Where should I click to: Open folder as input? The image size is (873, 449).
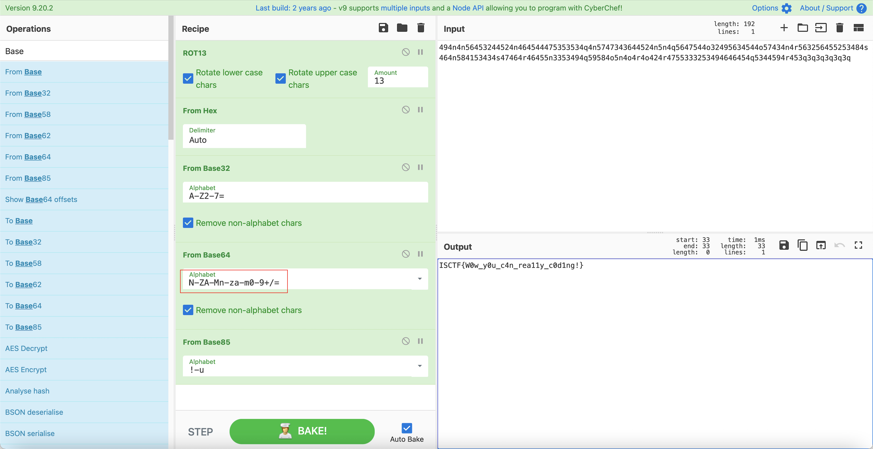pos(803,28)
